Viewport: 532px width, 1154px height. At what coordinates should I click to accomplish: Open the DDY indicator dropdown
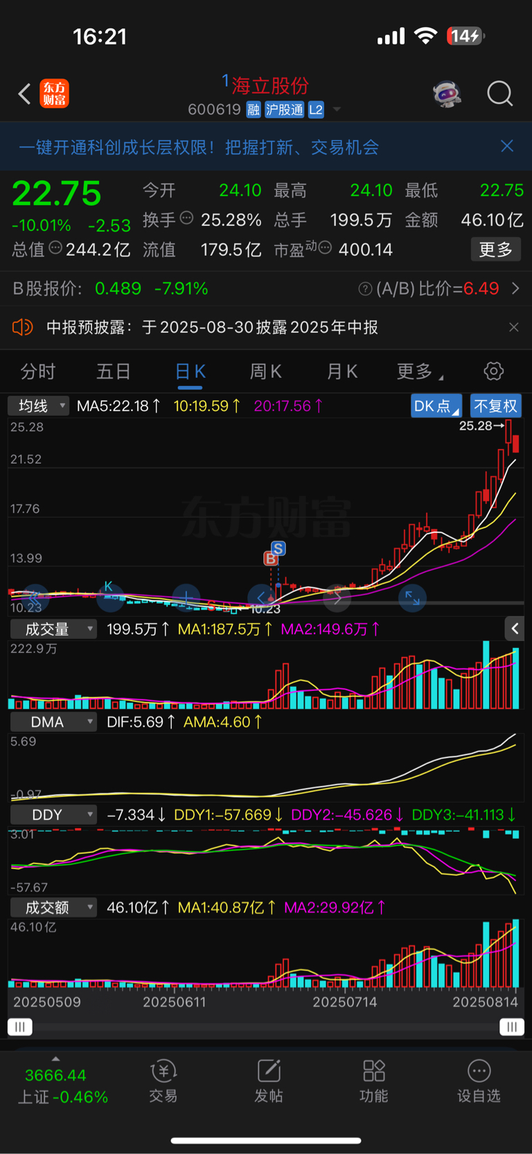[x=53, y=815]
